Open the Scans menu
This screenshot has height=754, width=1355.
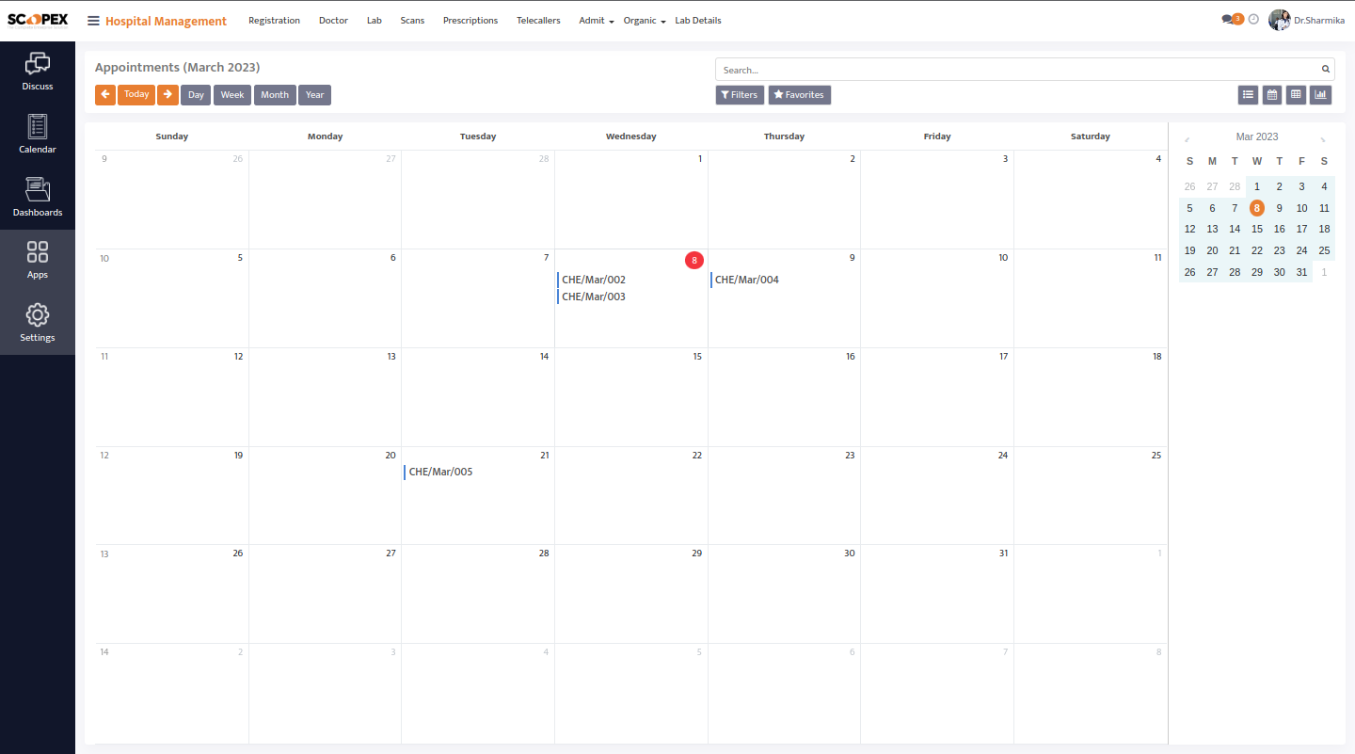click(x=412, y=21)
